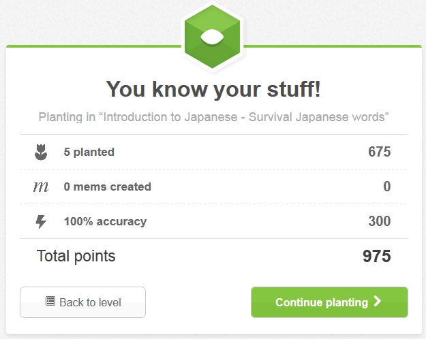Click the Continue planting button
426x339 pixels.
click(x=329, y=302)
